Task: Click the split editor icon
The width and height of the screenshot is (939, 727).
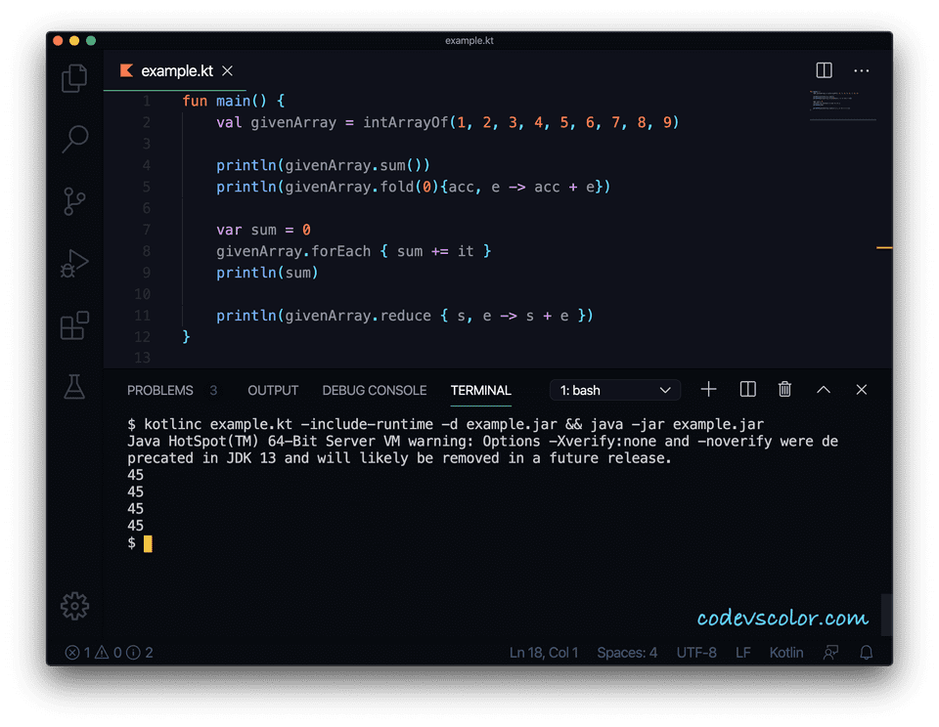Action: 824,69
